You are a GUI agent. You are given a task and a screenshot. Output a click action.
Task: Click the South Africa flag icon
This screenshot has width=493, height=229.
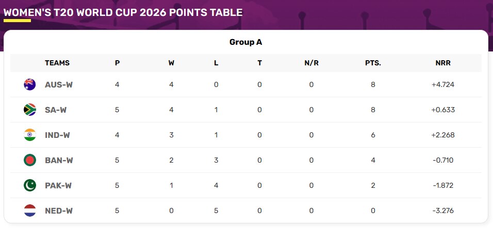click(x=30, y=110)
